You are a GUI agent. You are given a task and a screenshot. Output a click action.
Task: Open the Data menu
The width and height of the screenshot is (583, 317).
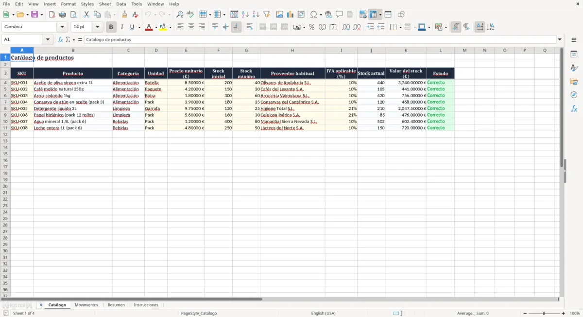pyautogui.click(x=121, y=4)
